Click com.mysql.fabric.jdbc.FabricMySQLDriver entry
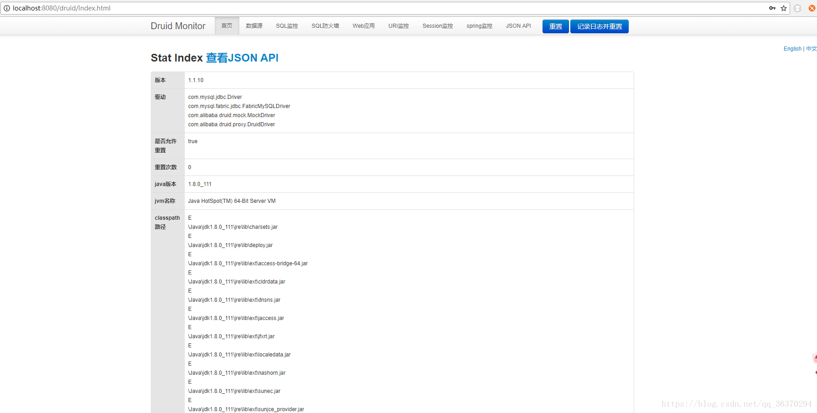817x413 pixels. tap(239, 106)
